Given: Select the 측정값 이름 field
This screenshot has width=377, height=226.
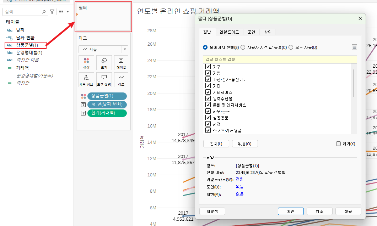Looking at the screenshot, I should tap(27, 60).
